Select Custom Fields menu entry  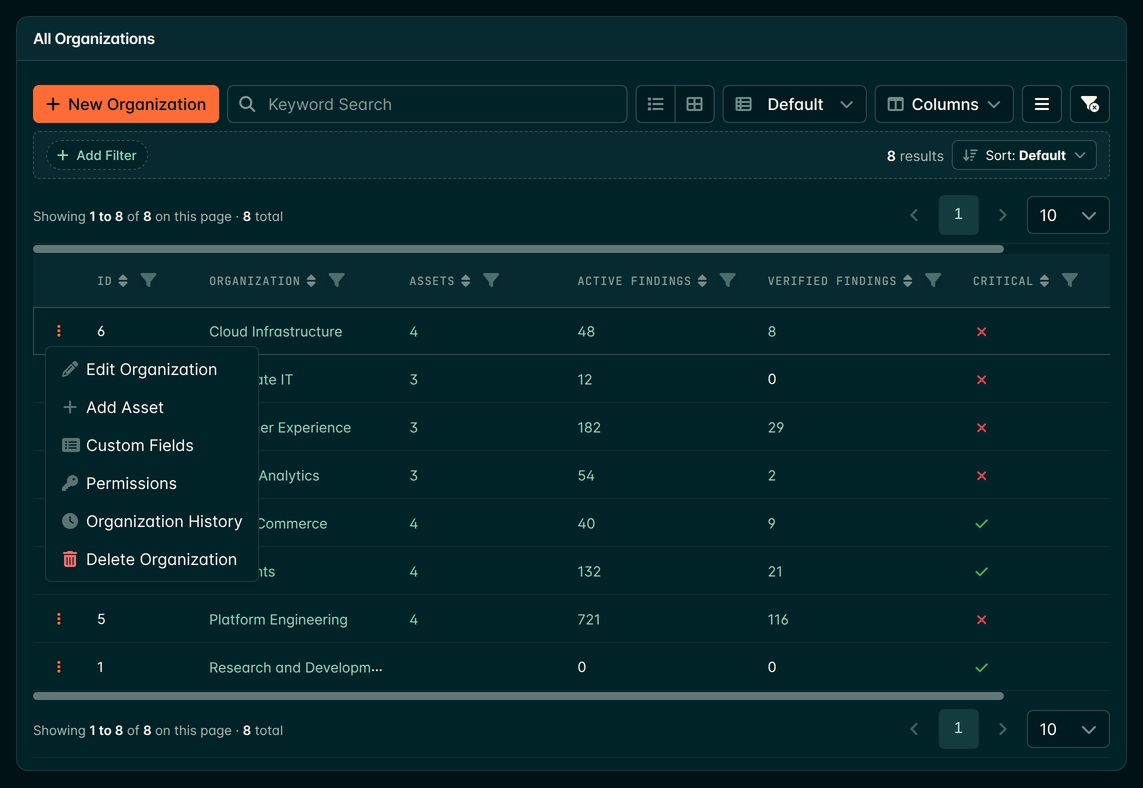[152, 445]
